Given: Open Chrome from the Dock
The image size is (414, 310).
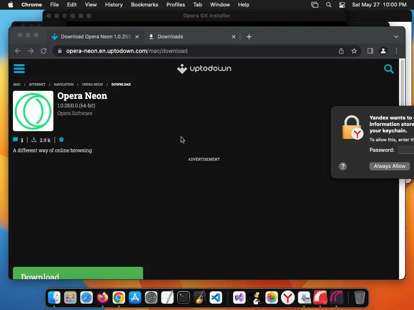Looking at the screenshot, I should click(119, 297).
